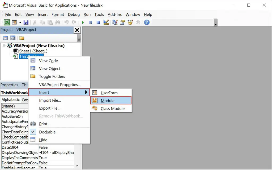Click the Redo toolbar icon
This screenshot has height=170, width=272.
[x=74, y=22]
